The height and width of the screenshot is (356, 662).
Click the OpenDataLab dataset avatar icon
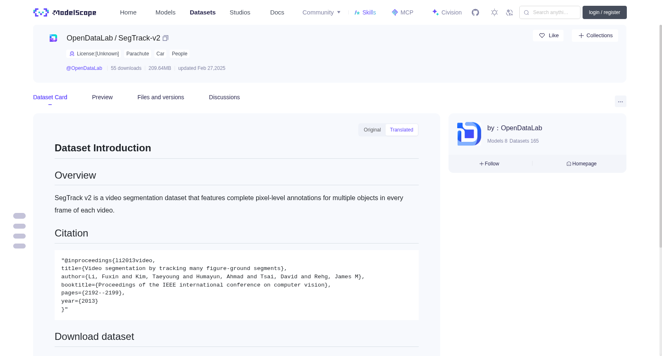(53, 38)
